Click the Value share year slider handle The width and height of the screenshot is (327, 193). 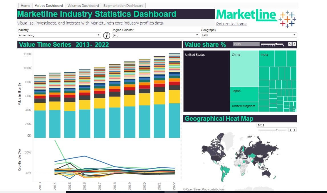[x=276, y=44]
